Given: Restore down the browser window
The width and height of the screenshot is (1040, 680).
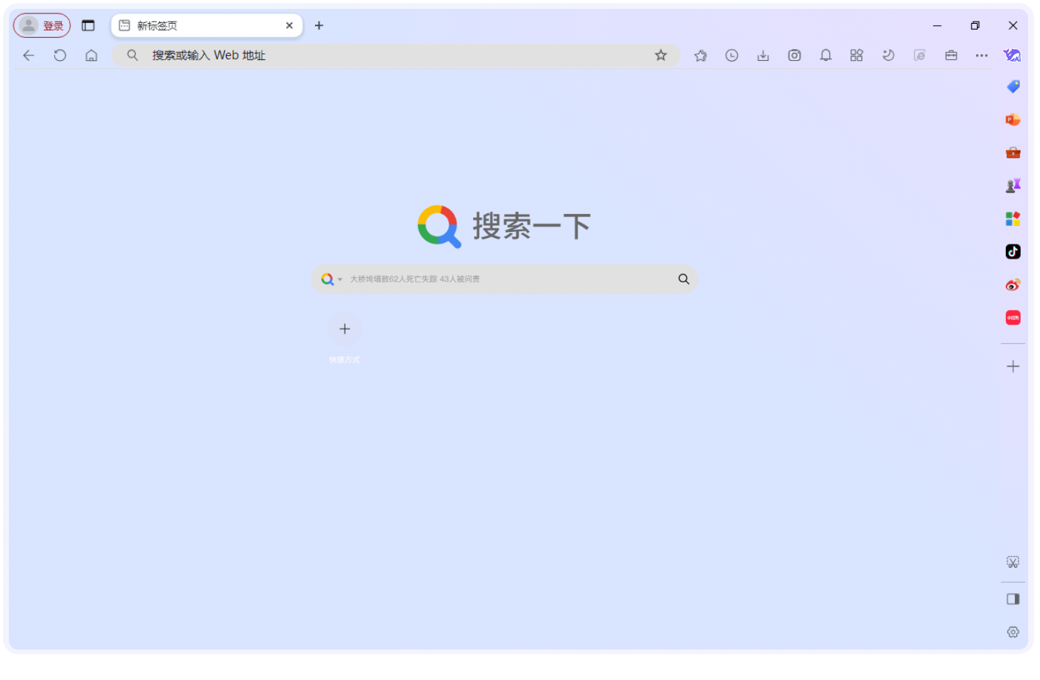Looking at the screenshot, I should tap(975, 25).
